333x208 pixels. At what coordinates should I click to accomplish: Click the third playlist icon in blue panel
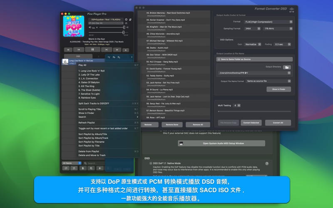(119, 57)
